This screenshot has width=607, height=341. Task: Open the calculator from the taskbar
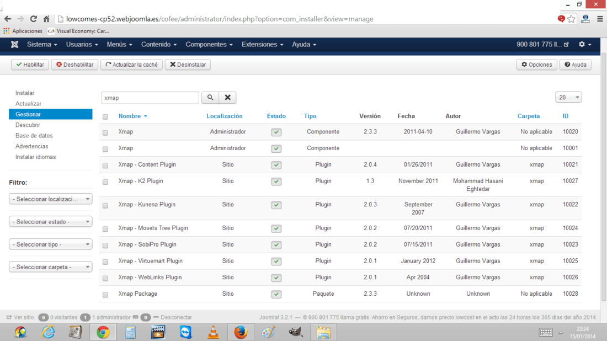pyautogui.click(x=130, y=333)
